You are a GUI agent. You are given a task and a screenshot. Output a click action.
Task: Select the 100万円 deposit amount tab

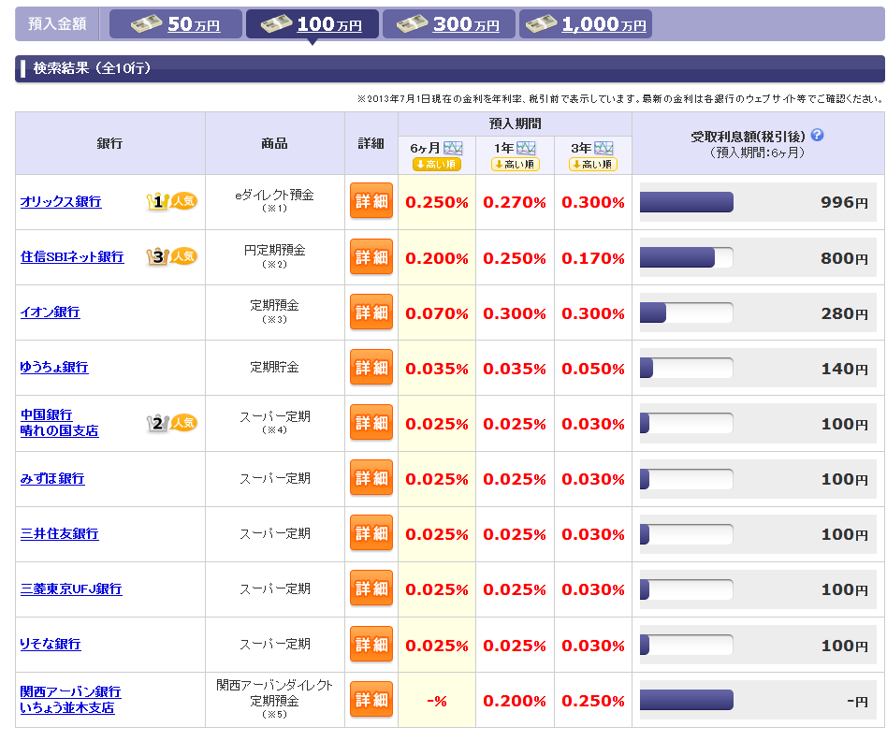pyautogui.click(x=312, y=23)
